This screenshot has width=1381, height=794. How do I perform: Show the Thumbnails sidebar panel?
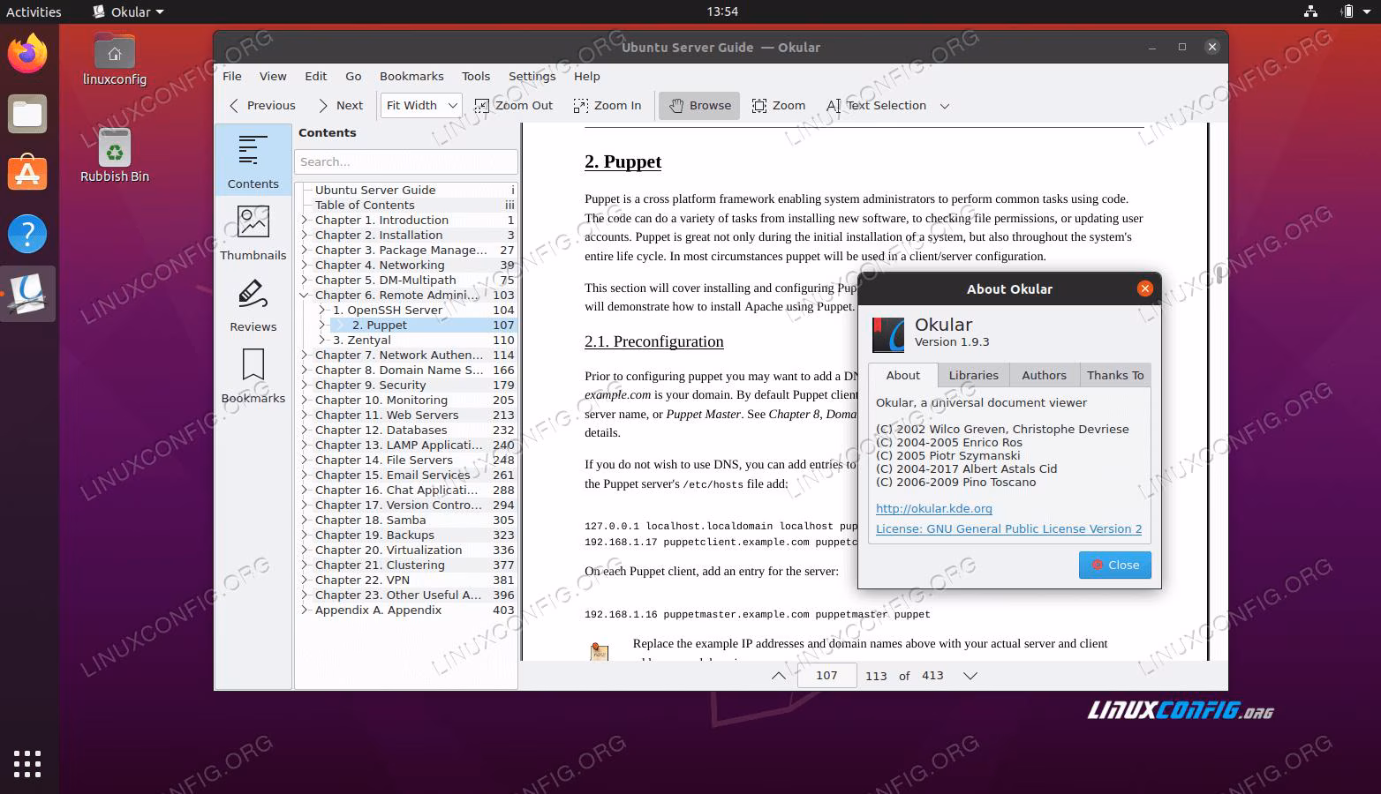point(253,232)
